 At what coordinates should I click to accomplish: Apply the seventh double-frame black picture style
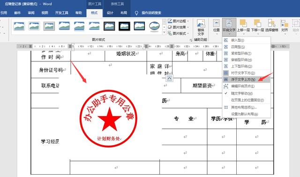pyautogui.click(x=109, y=26)
